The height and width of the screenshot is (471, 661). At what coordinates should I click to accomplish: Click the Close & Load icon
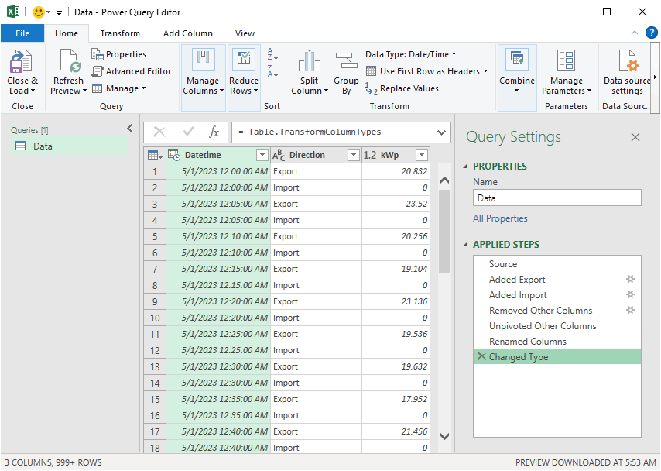click(21, 62)
